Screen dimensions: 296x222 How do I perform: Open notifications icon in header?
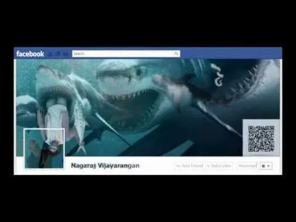pyautogui.click(x=65, y=54)
